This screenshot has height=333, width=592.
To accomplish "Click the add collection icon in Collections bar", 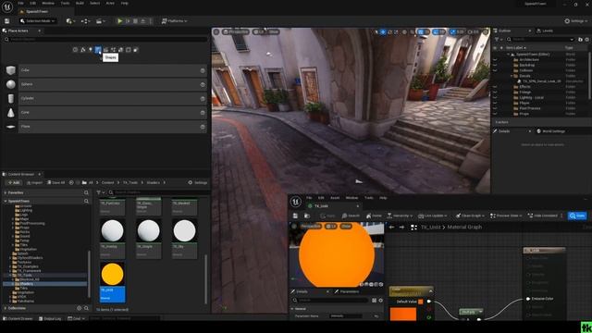I will point(80,308).
